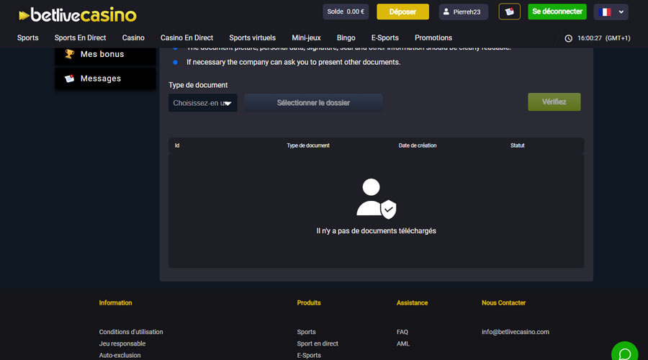The width and height of the screenshot is (648, 360).
Task: Go to Bingo page
Action: click(x=346, y=37)
